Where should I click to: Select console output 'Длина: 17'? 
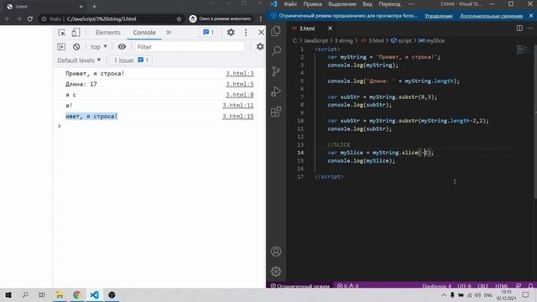[x=81, y=84]
